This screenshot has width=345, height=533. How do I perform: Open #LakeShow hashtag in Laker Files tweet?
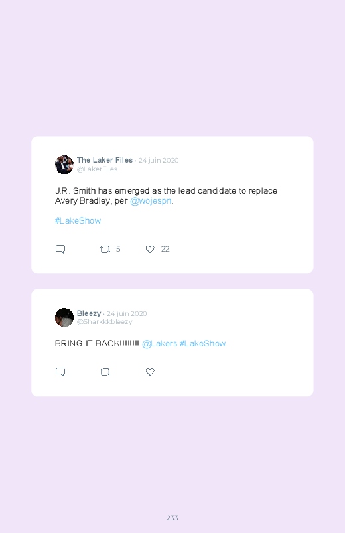coord(78,220)
